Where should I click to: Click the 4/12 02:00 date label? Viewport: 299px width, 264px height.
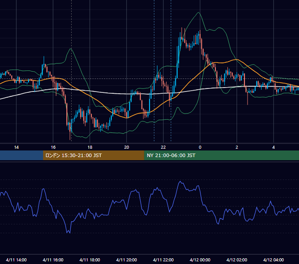click(x=237, y=260)
